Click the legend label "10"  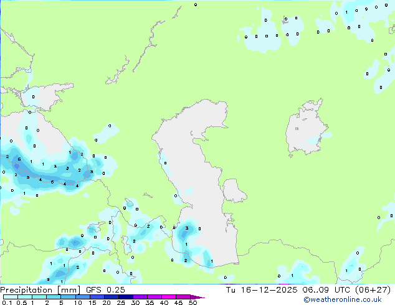click(78, 303)
